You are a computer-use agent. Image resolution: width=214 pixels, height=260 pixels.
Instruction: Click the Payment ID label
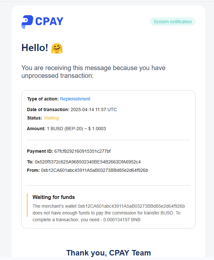click(40, 151)
